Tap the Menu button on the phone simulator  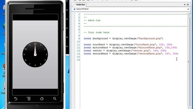click(x=29, y=99)
